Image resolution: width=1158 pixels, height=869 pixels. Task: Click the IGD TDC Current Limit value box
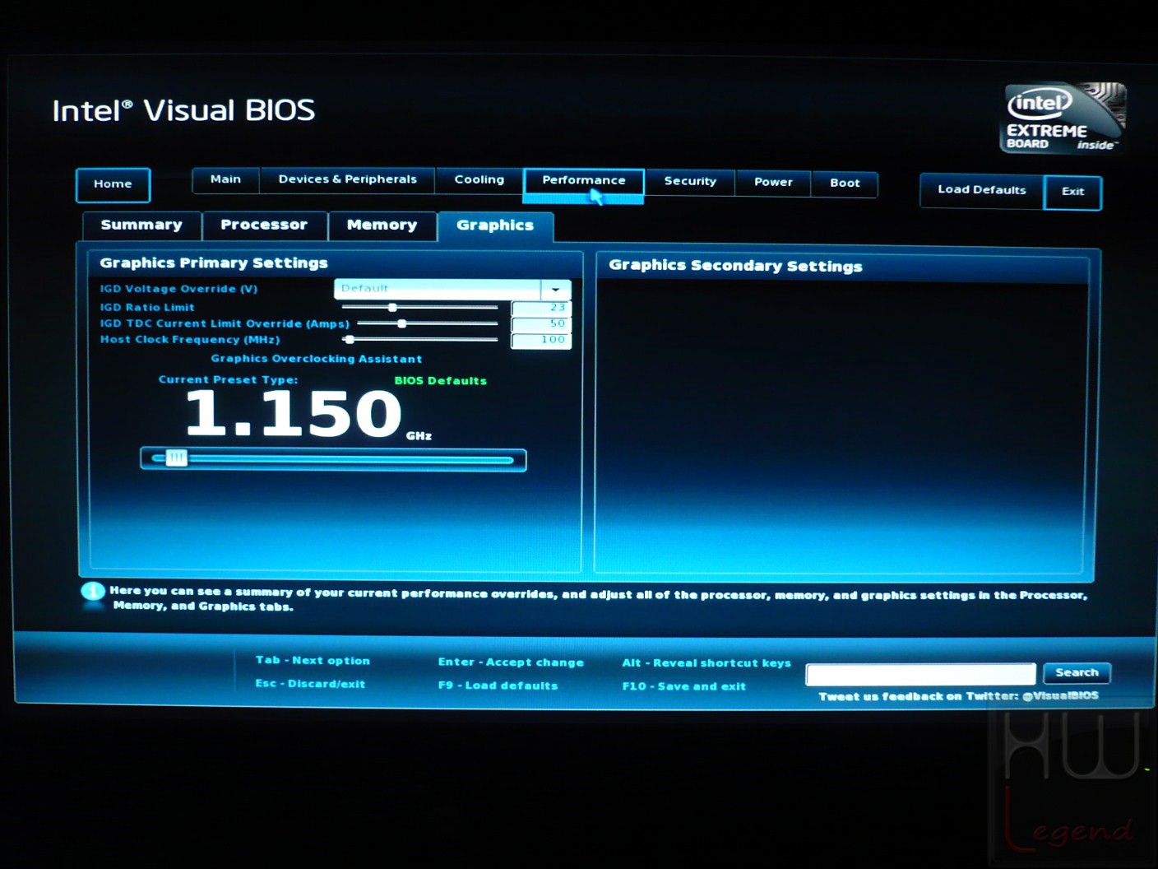[540, 323]
